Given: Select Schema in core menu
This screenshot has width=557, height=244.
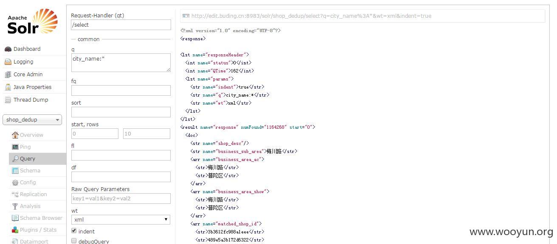Looking at the screenshot, I should (30, 171).
